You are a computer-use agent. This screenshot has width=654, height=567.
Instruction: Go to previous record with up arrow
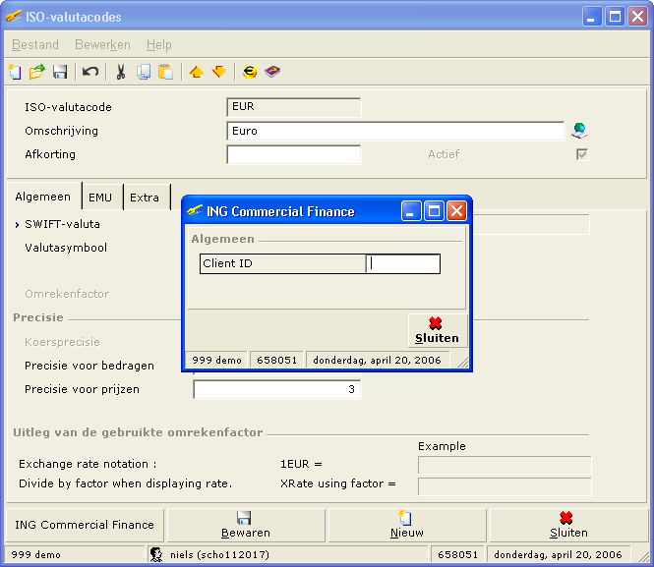coord(196,72)
